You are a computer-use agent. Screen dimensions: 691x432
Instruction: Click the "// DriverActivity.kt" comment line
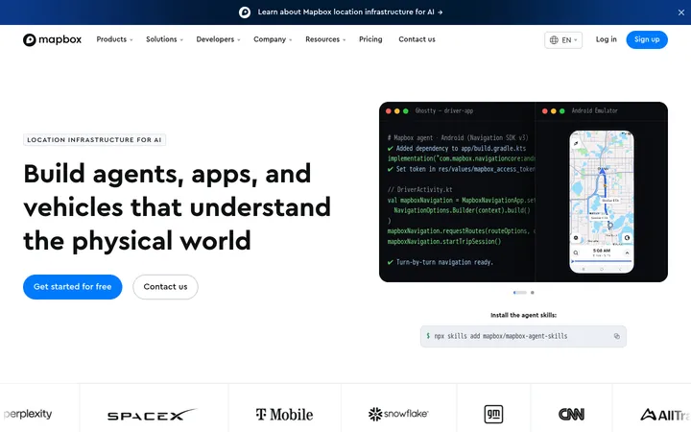click(420, 189)
